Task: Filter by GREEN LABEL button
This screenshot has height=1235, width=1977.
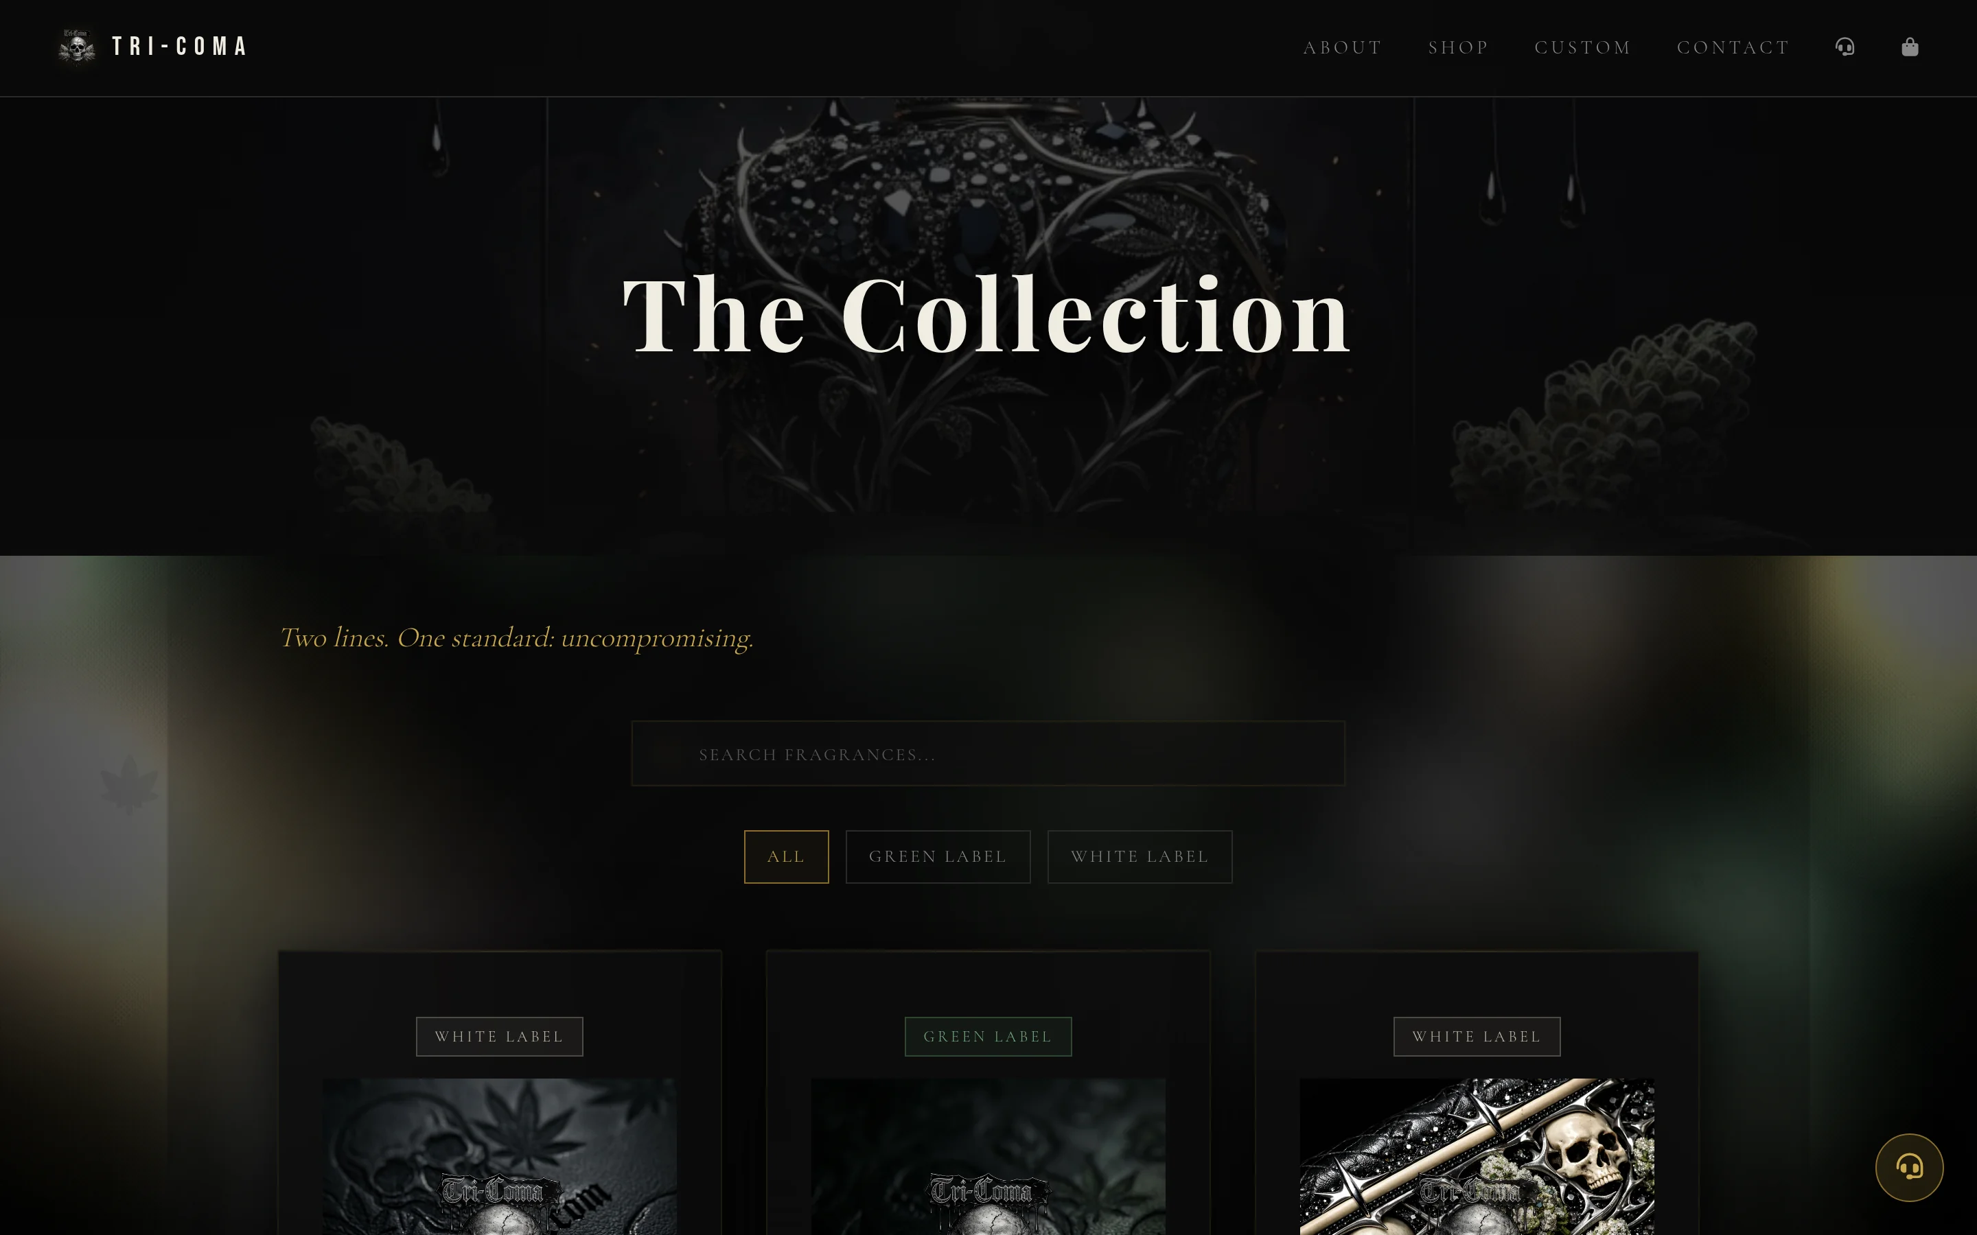Action: tap(938, 856)
